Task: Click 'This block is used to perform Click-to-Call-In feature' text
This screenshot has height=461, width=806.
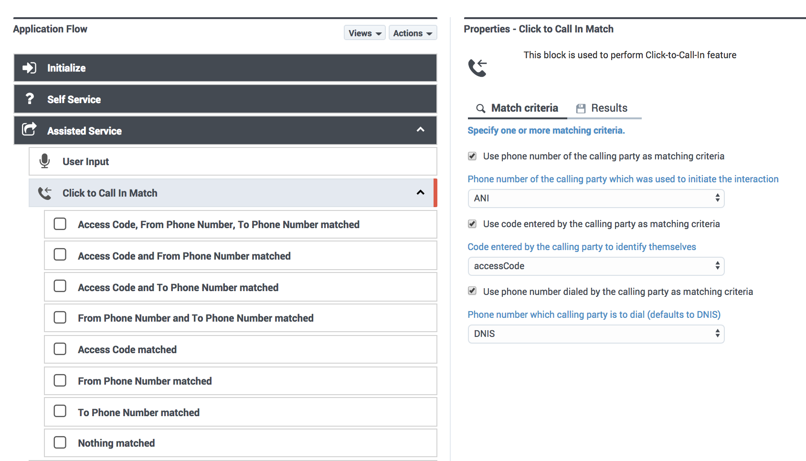Action: [x=630, y=55]
